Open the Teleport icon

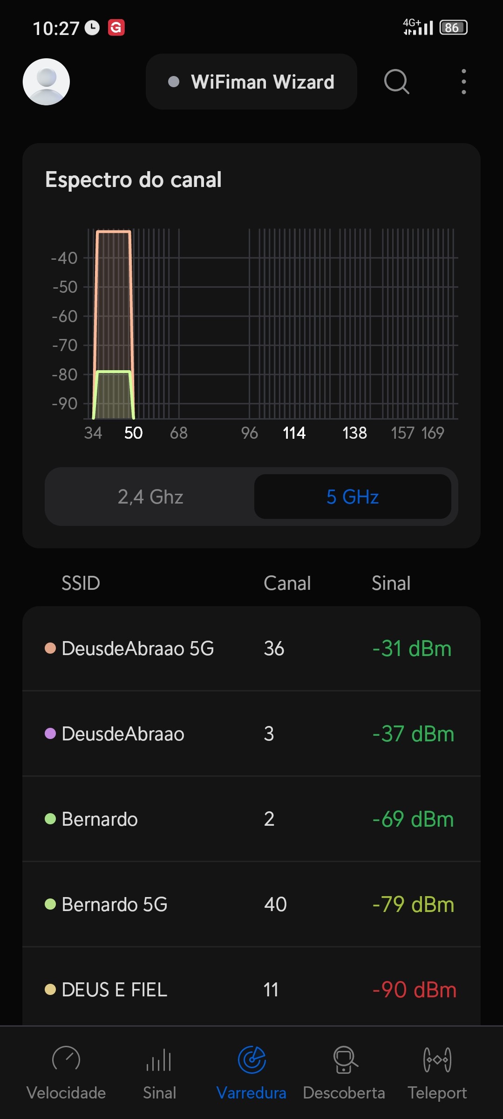point(437,1060)
